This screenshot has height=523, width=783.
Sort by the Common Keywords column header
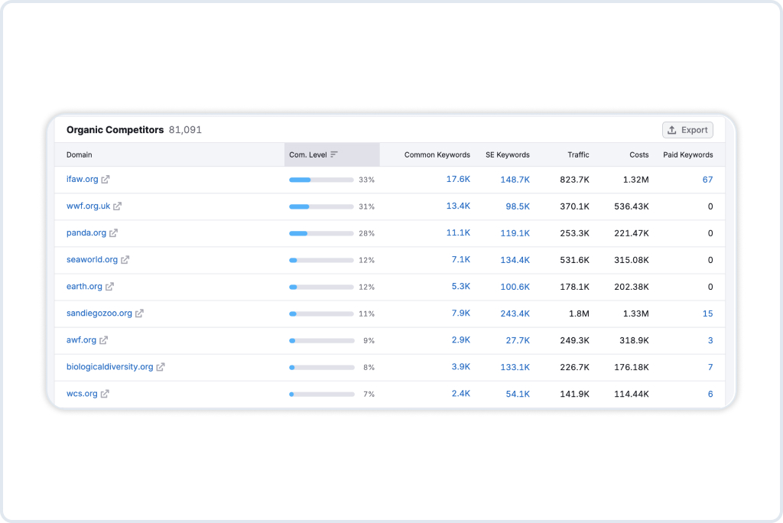(437, 154)
